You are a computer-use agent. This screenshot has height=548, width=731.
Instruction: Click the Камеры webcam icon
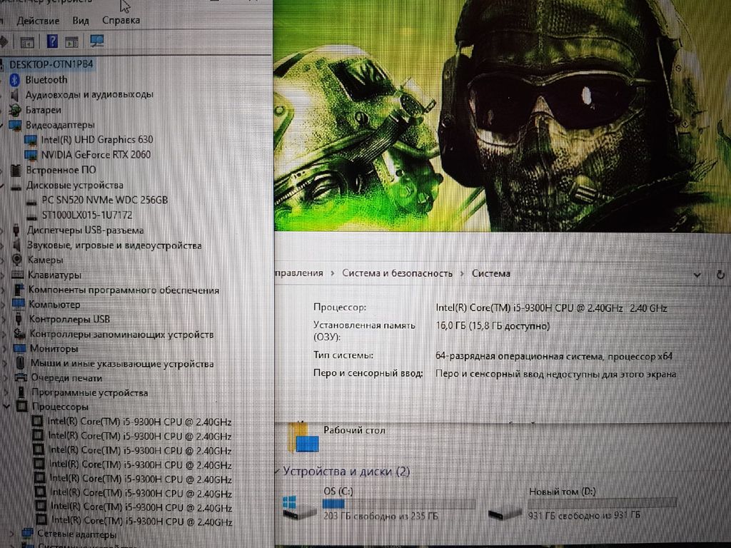[17, 260]
